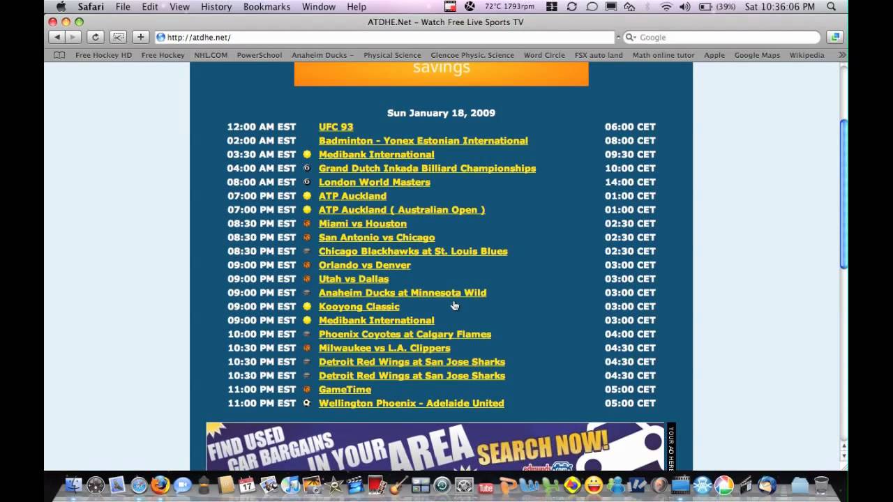Open Anaheim Ducks at Minnesota Wild link
Screen dimensions: 893x502
coord(403,293)
